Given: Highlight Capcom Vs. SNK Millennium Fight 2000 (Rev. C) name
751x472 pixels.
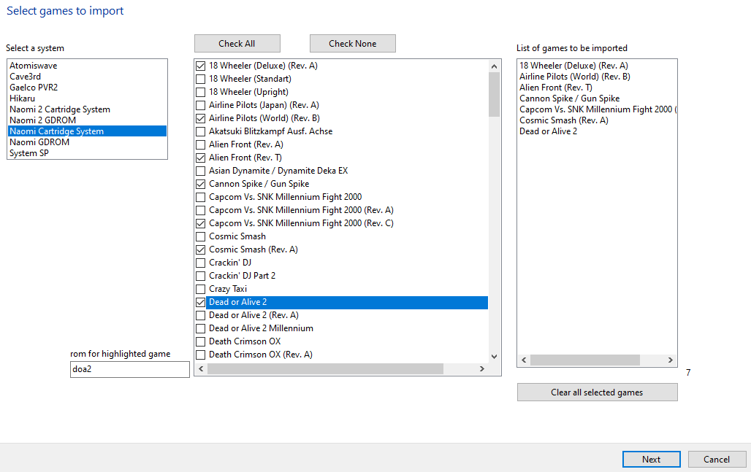Looking at the screenshot, I should (301, 223).
